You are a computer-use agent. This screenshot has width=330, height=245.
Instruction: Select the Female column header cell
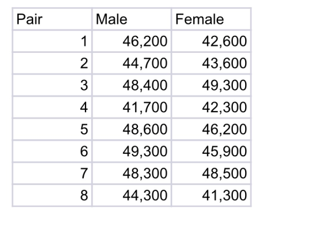(212, 19)
